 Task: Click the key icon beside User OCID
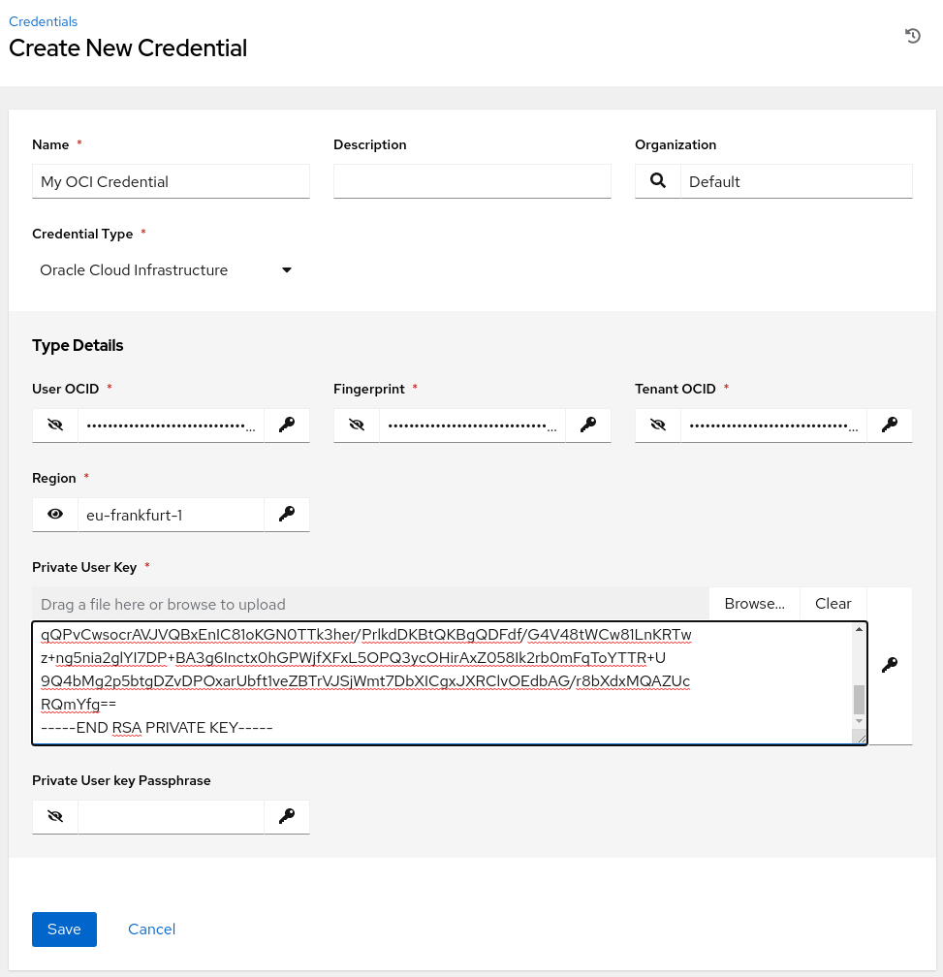click(286, 425)
